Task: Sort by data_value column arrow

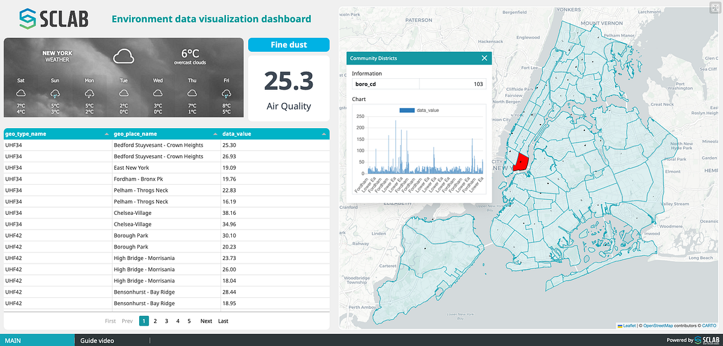Action: (x=324, y=134)
